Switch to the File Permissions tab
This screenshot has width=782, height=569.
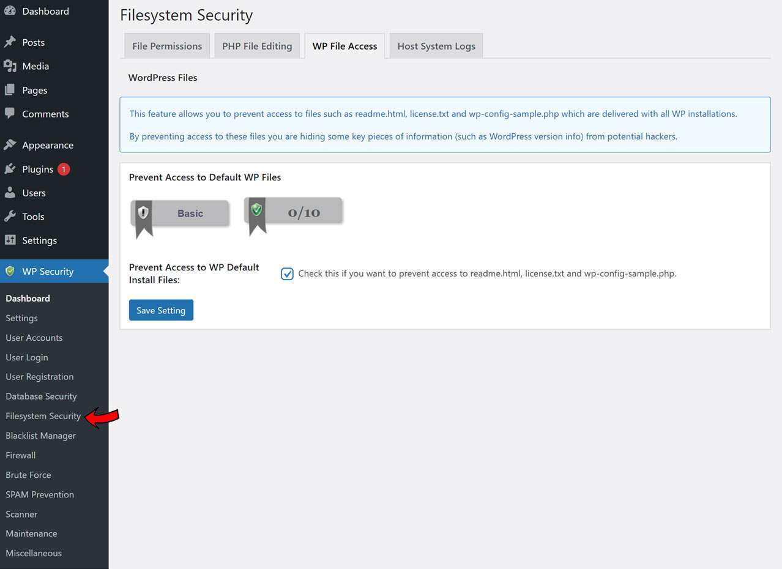click(x=167, y=46)
